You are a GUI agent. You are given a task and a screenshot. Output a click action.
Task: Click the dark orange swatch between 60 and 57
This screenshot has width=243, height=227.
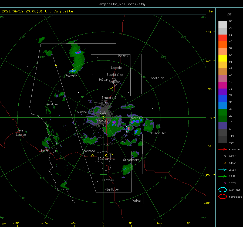[x=222, y=45]
